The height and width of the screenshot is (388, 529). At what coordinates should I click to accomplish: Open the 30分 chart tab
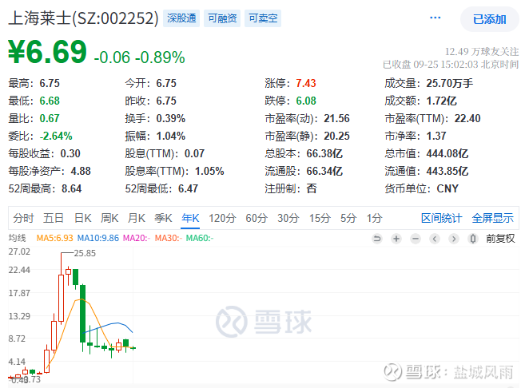[x=288, y=218]
